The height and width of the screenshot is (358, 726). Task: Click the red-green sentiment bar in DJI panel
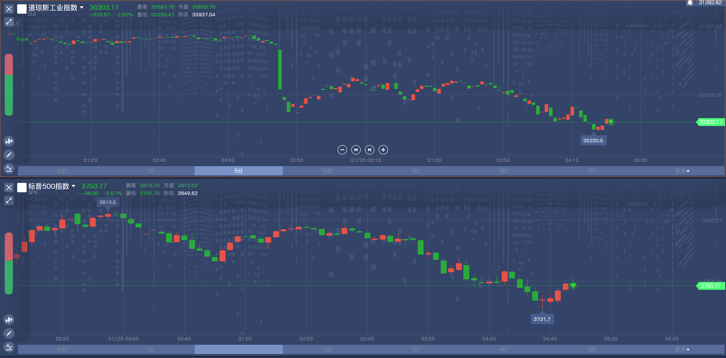(x=9, y=85)
